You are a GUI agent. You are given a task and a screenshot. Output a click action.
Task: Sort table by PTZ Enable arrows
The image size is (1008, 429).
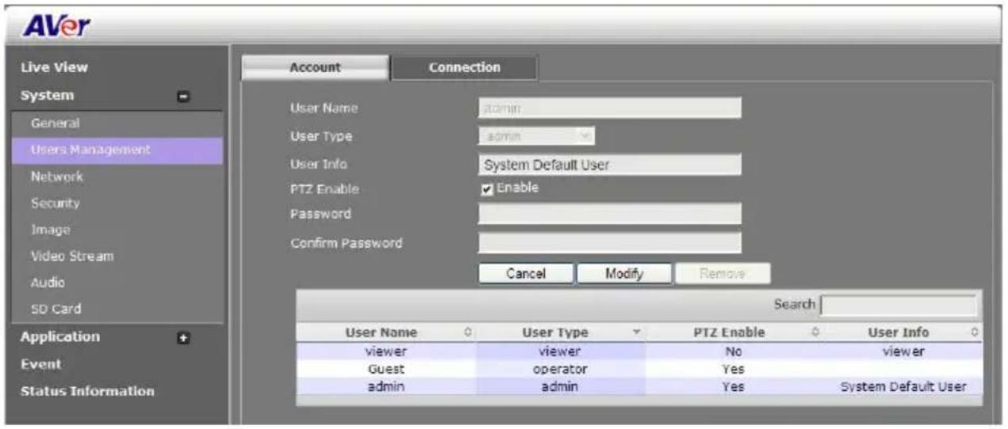[814, 332]
